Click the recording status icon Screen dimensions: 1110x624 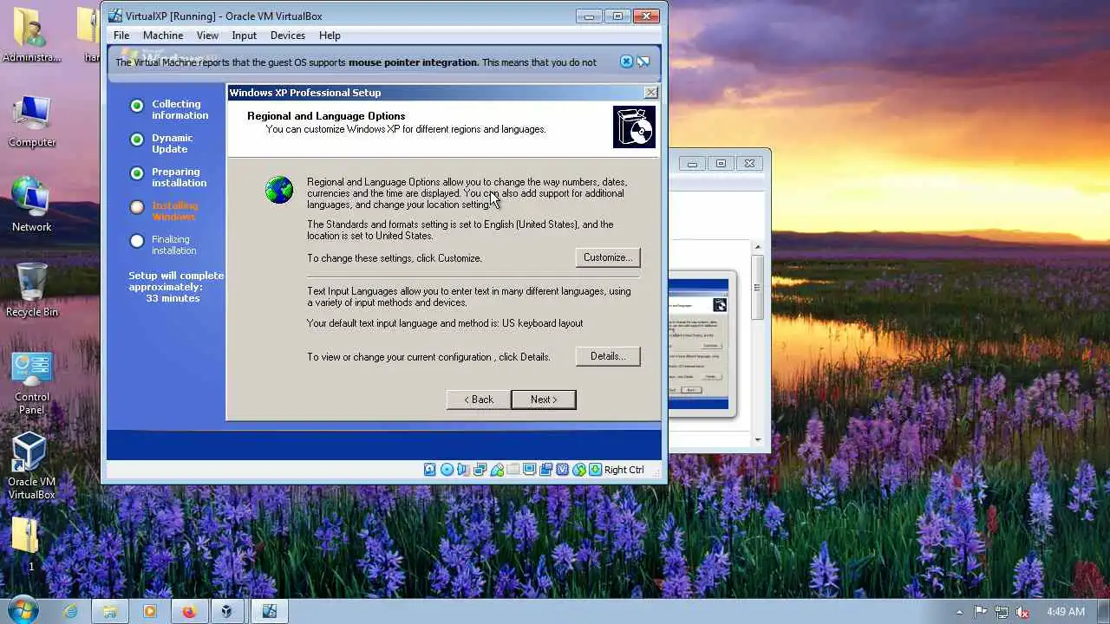pyautogui.click(x=546, y=470)
